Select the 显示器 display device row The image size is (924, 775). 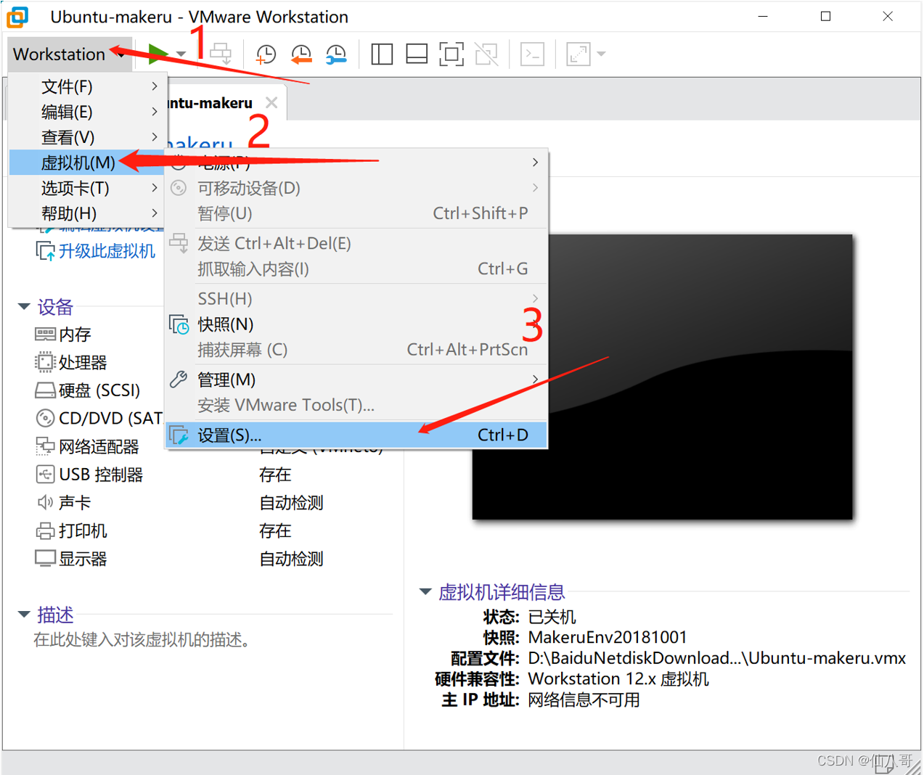point(71,559)
